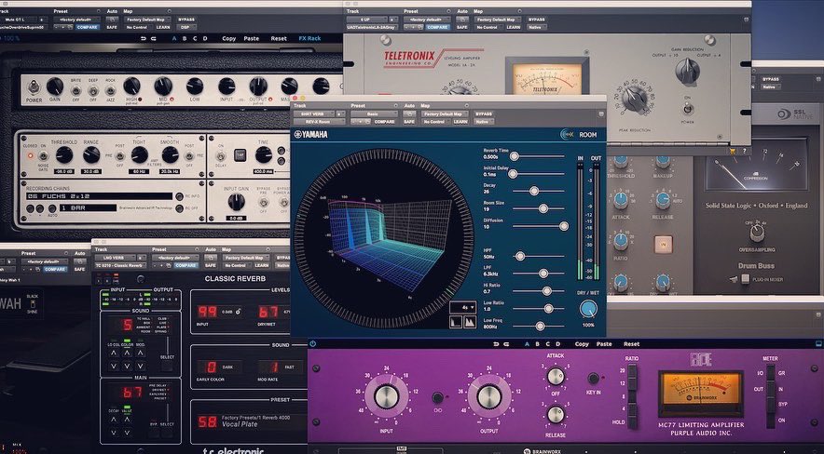
Task: Toggle the noise gate ON switch
Action: click(43, 155)
